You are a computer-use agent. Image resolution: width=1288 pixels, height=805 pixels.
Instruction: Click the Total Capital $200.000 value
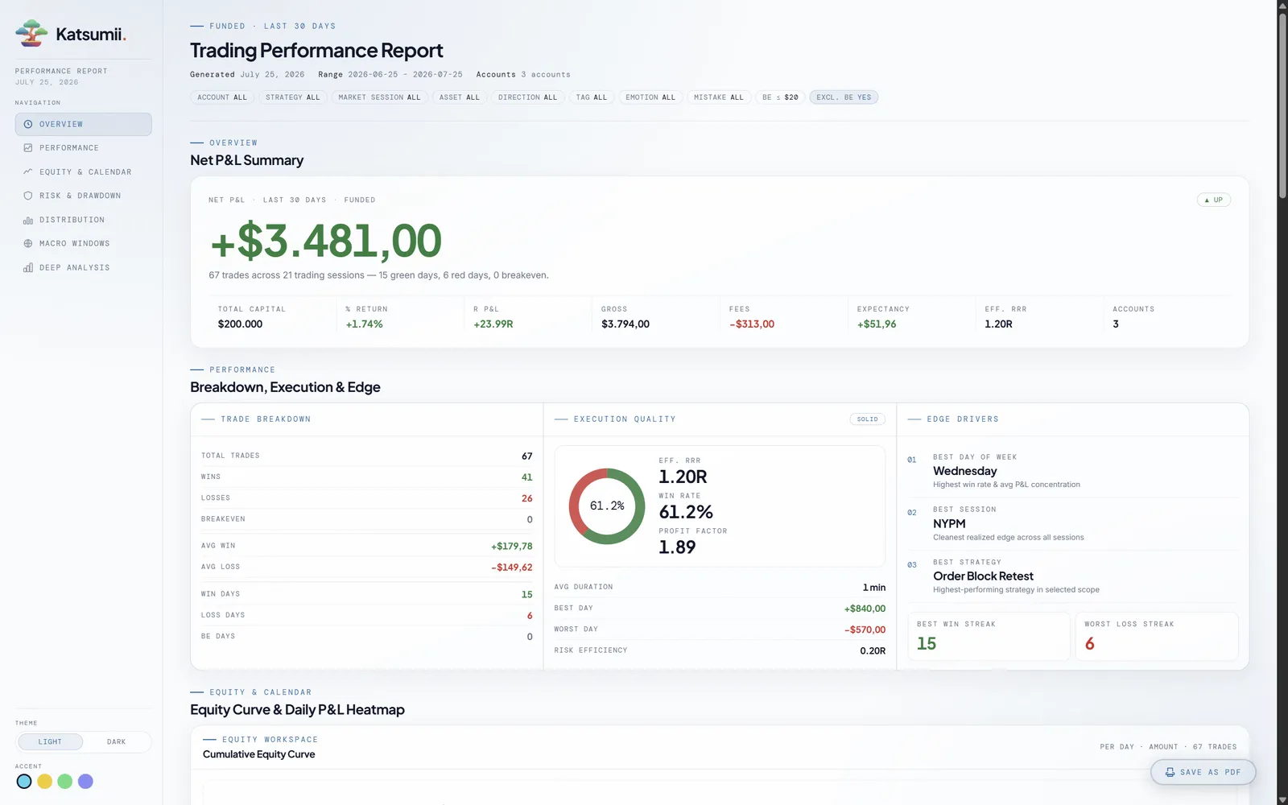click(x=240, y=324)
